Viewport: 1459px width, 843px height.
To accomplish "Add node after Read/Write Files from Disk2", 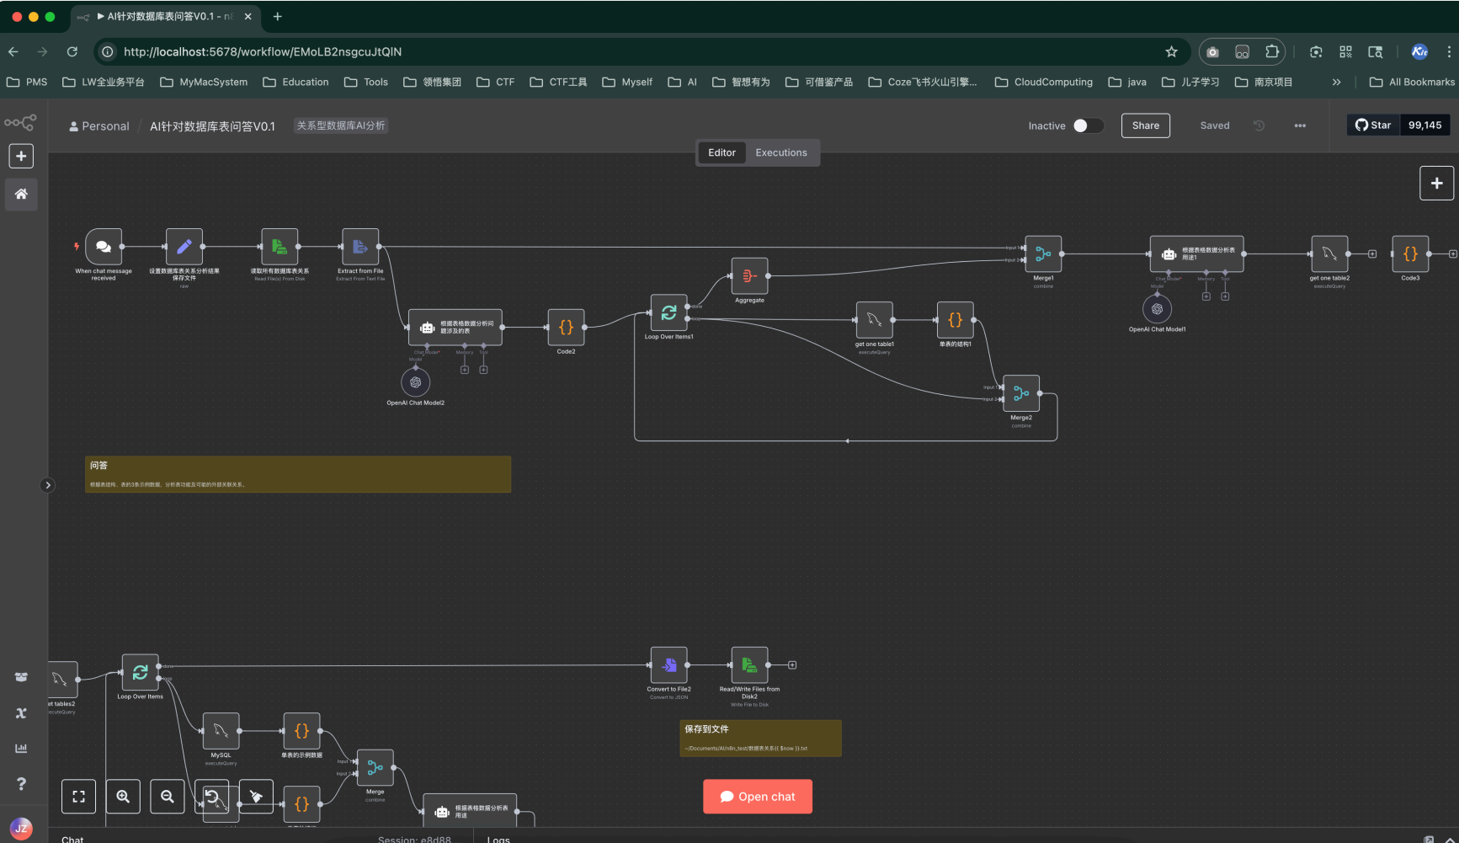I will [x=792, y=665].
